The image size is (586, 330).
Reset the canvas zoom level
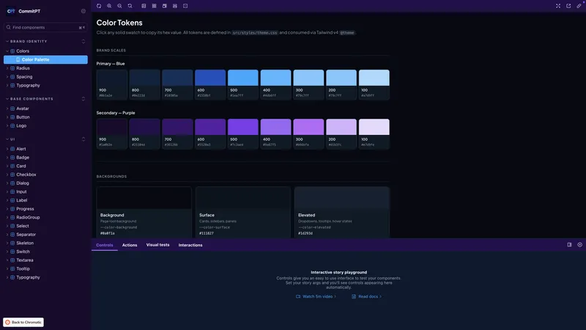130,6
